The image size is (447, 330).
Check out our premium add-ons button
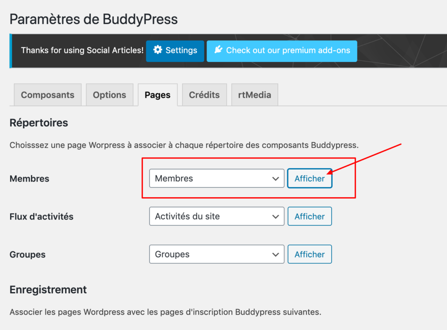282,51
